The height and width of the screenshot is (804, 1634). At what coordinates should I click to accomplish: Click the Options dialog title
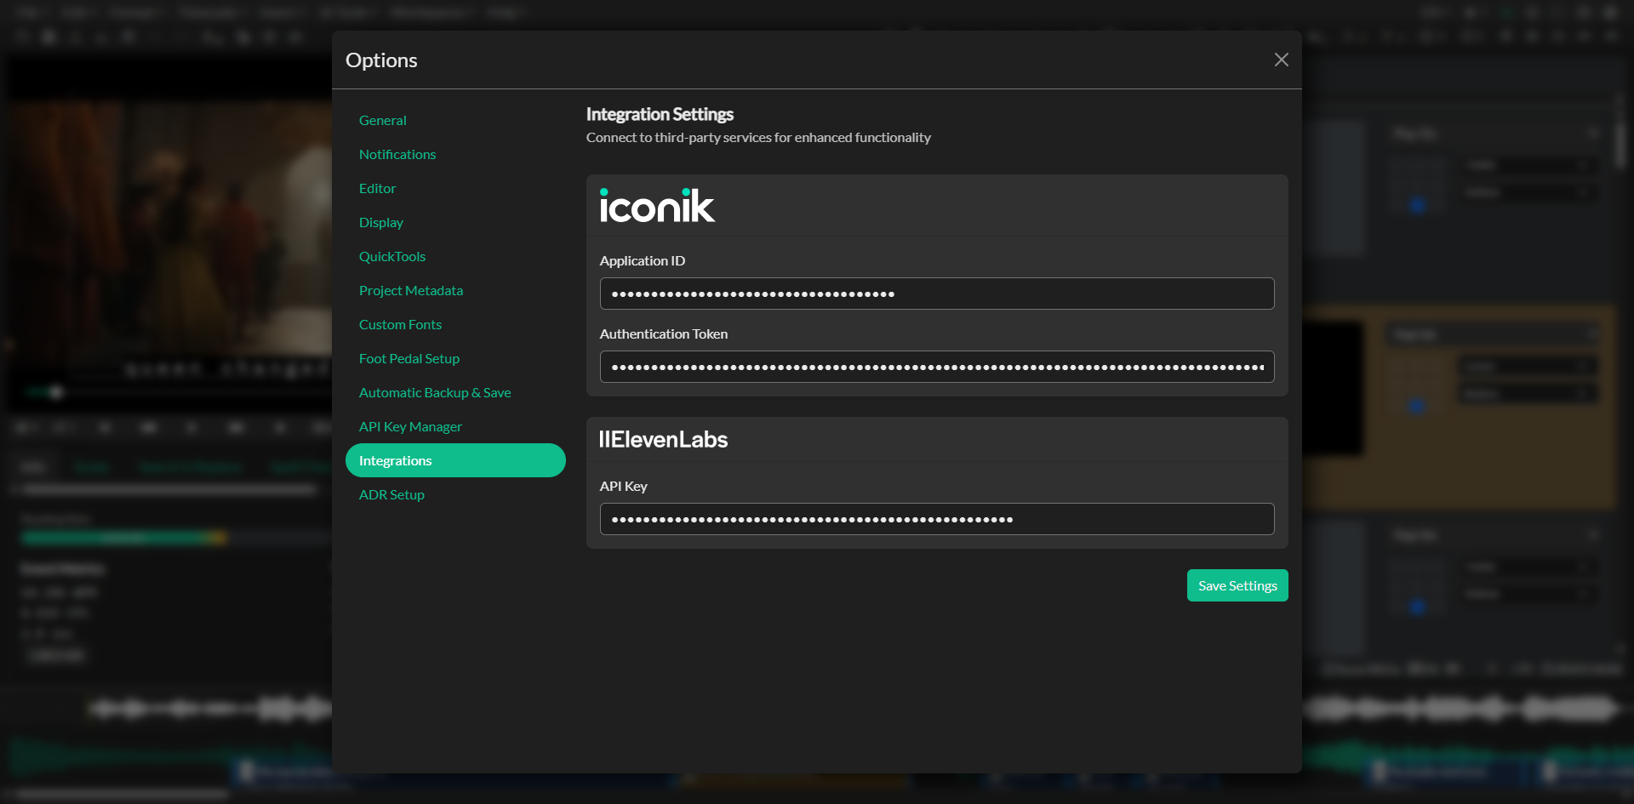pyautogui.click(x=381, y=60)
